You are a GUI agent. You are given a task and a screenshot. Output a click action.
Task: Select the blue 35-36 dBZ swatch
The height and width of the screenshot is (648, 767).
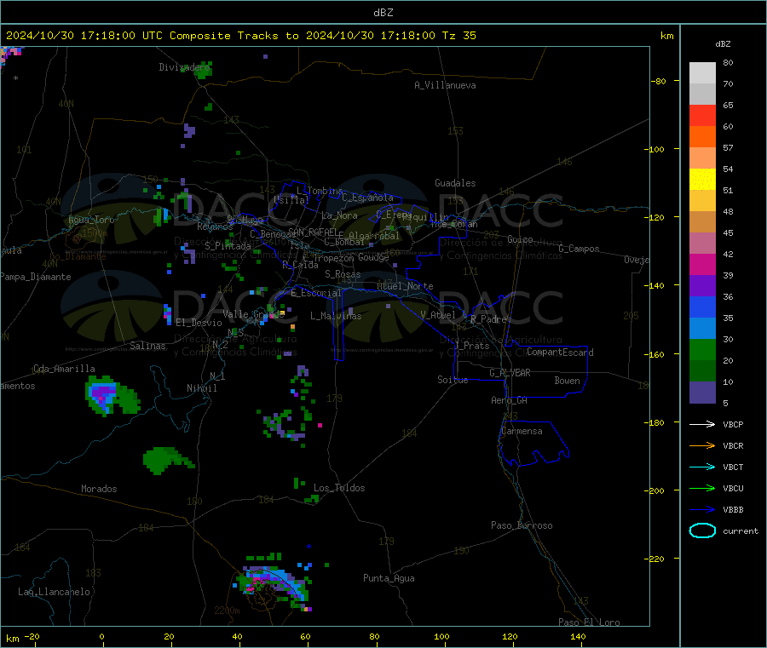click(x=702, y=307)
